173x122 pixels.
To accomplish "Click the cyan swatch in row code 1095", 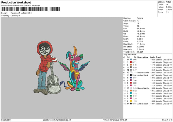I will (131, 93).
